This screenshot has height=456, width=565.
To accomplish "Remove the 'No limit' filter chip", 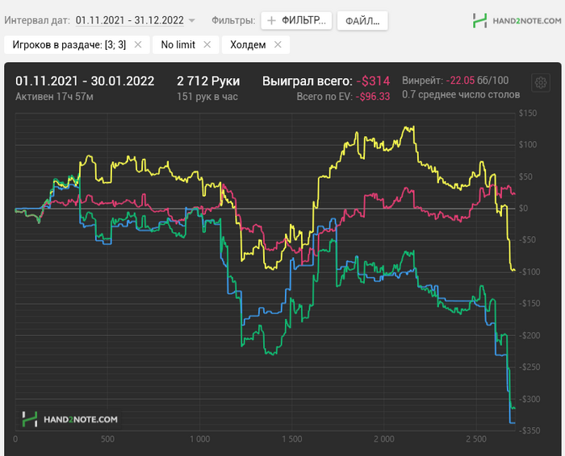I will [x=207, y=44].
